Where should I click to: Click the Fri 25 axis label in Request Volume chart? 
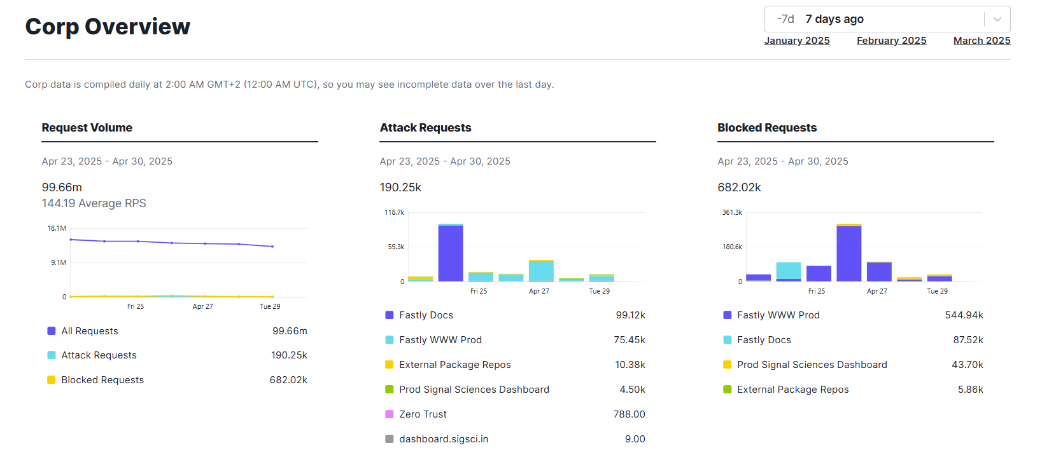coord(136,306)
